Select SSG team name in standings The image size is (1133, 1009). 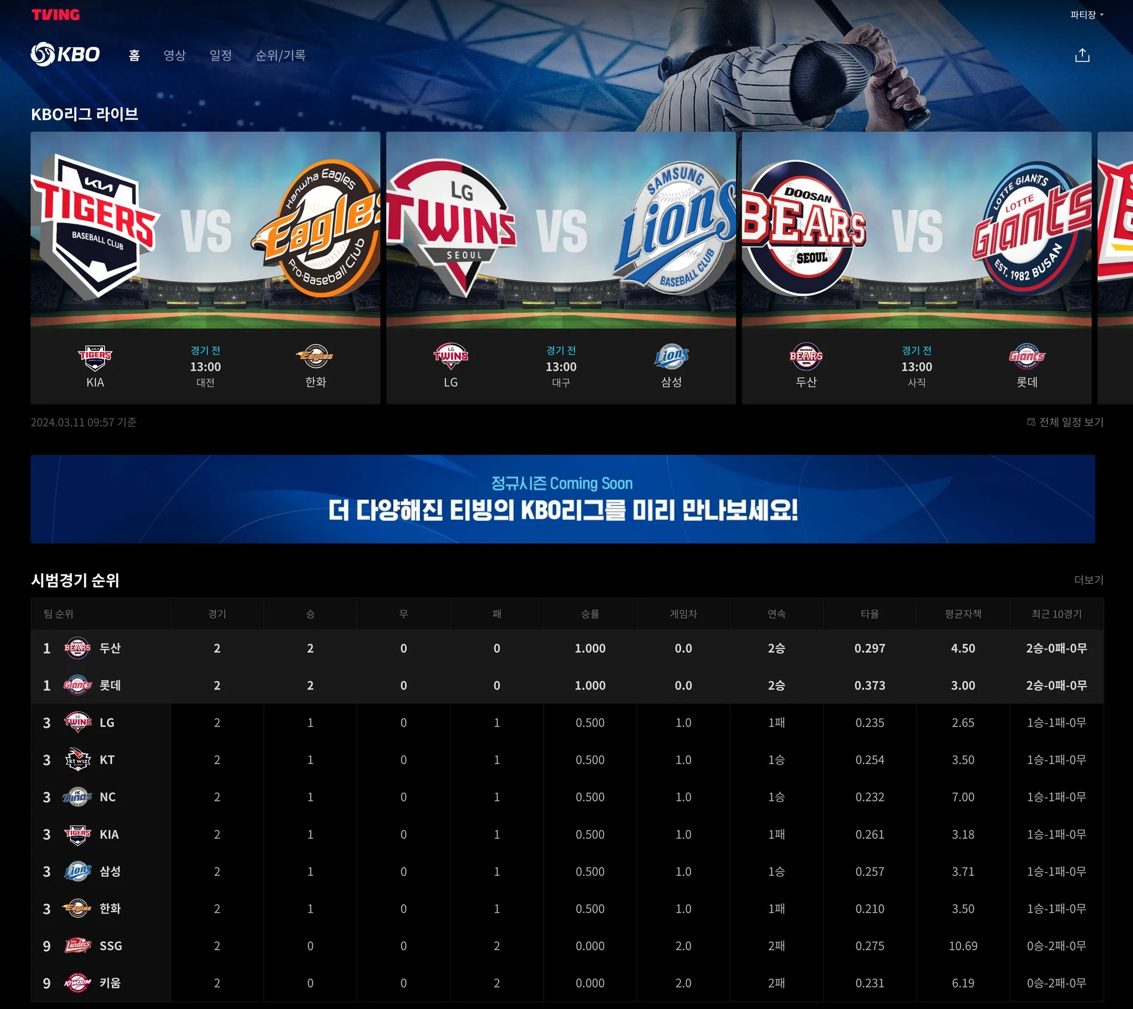111,946
